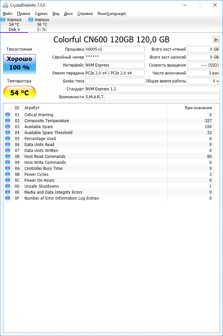Click status orb for Critical Warning
Screen dimensions: 223x336
click(x=8, y=115)
